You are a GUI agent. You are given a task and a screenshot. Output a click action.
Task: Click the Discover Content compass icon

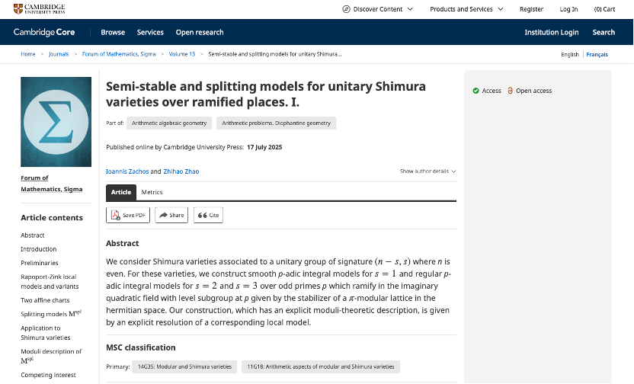point(346,9)
